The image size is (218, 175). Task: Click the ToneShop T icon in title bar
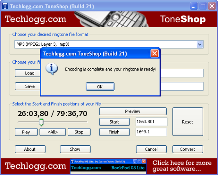tap(5, 6)
